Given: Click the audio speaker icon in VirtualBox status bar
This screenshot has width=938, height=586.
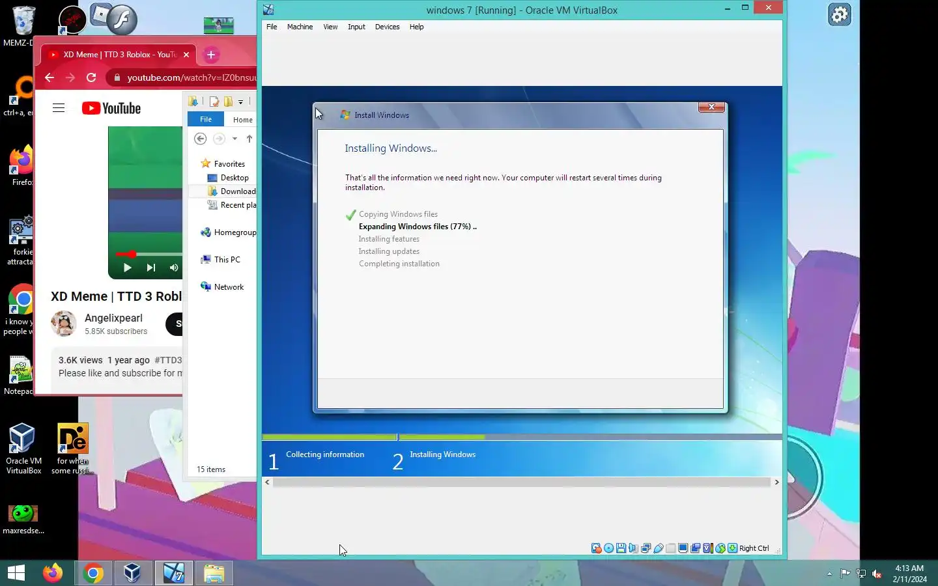Looking at the screenshot, I should [633, 548].
